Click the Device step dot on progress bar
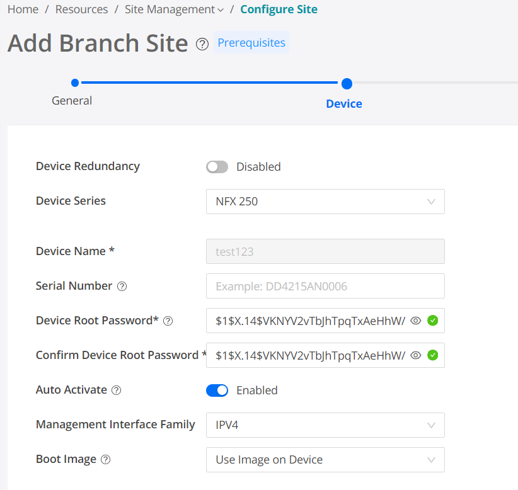The image size is (518, 490). tap(347, 84)
